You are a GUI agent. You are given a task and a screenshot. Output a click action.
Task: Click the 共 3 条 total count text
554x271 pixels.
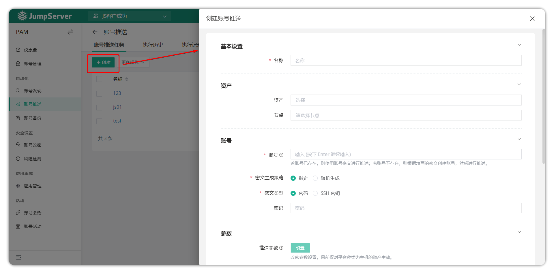tap(105, 138)
